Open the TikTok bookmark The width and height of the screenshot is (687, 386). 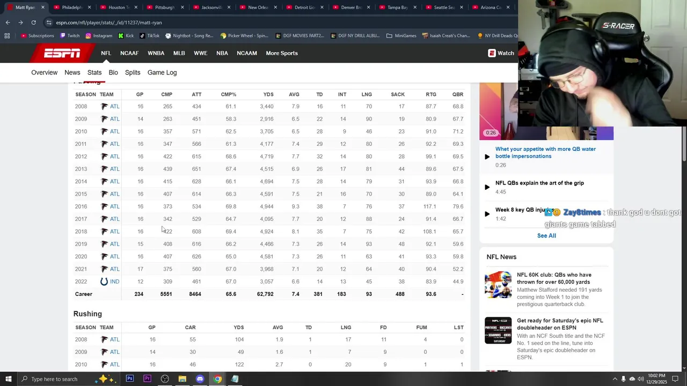(149, 36)
